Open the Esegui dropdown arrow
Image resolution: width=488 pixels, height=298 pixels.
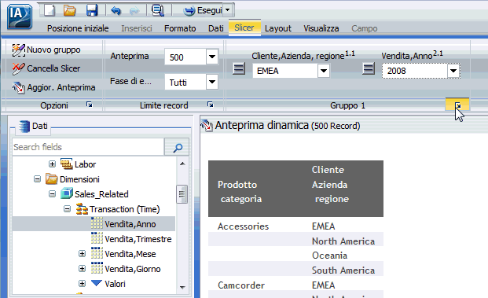click(x=228, y=10)
